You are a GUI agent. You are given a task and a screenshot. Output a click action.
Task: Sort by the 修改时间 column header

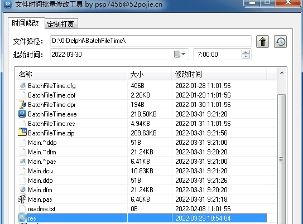coord(219,74)
